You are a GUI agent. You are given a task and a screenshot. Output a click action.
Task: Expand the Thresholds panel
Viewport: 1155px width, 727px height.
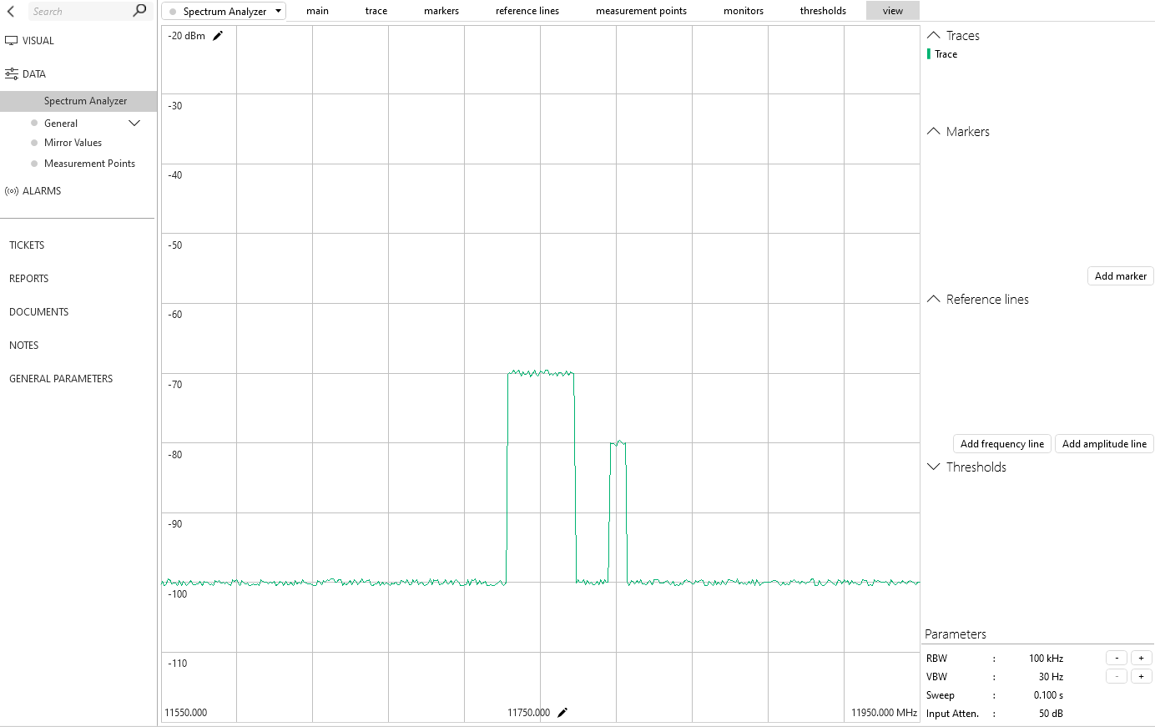pyautogui.click(x=933, y=467)
